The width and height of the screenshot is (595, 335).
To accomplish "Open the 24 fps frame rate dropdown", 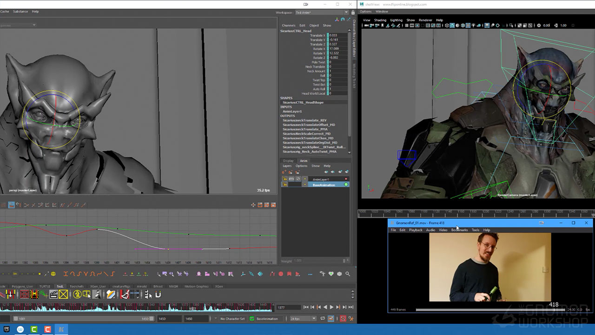I will pos(303,319).
